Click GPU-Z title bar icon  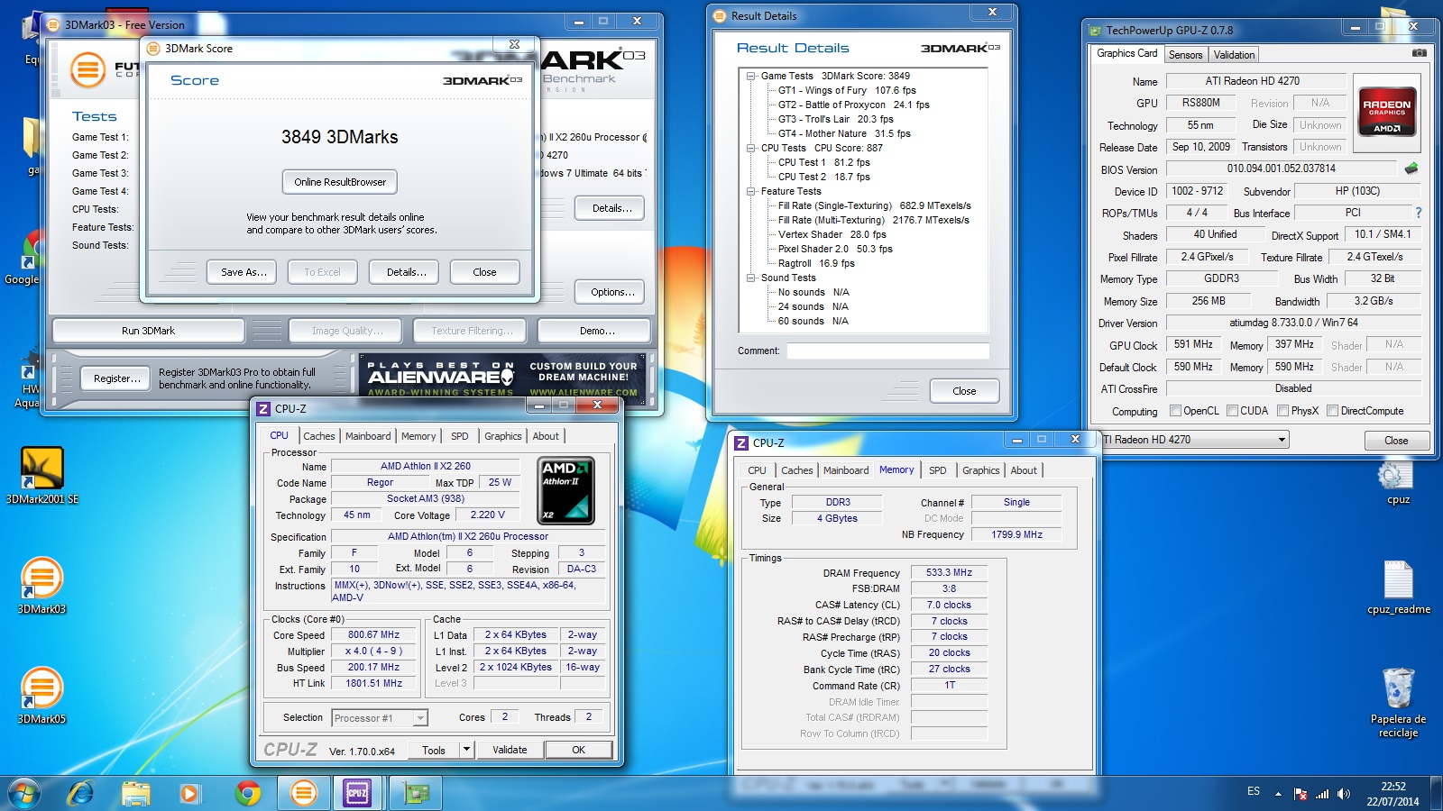coord(1095,30)
